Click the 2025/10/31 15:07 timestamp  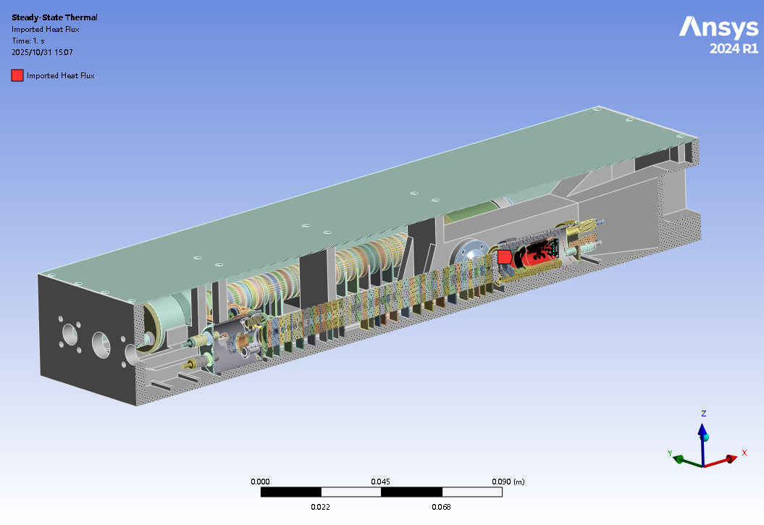(42, 52)
